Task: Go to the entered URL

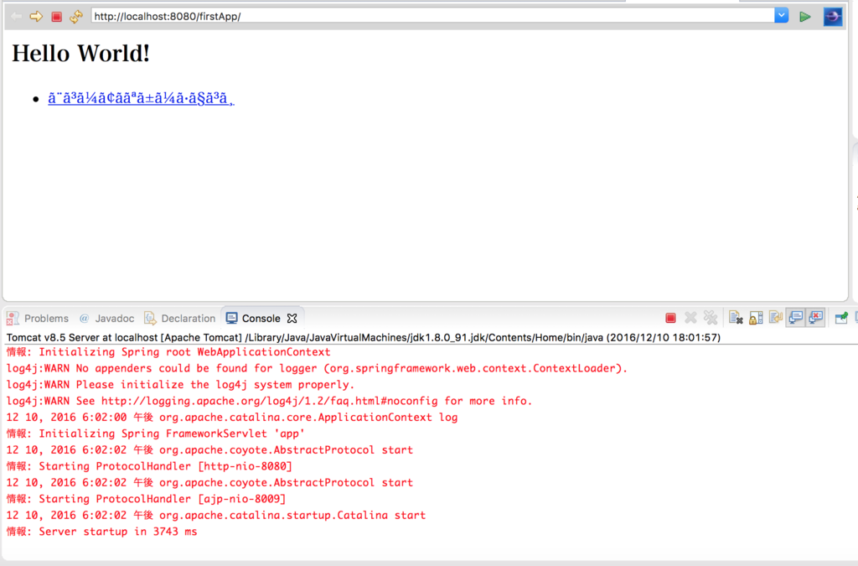Action: [x=805, y=17]
